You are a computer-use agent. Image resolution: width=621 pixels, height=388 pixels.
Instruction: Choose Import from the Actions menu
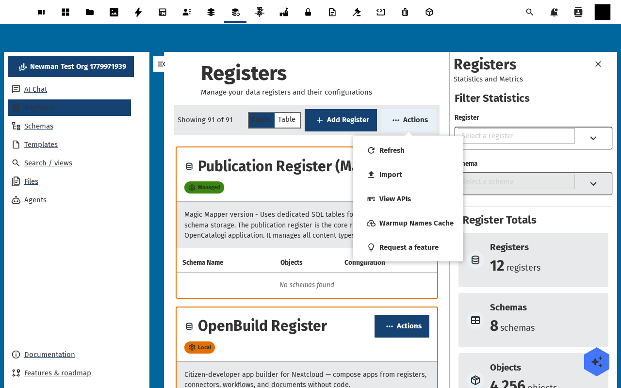(408, 175)
